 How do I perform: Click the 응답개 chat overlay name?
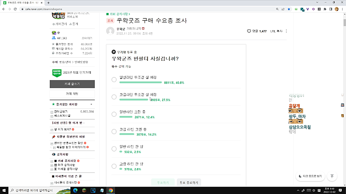pyautogui.click(x=295, y=106)
